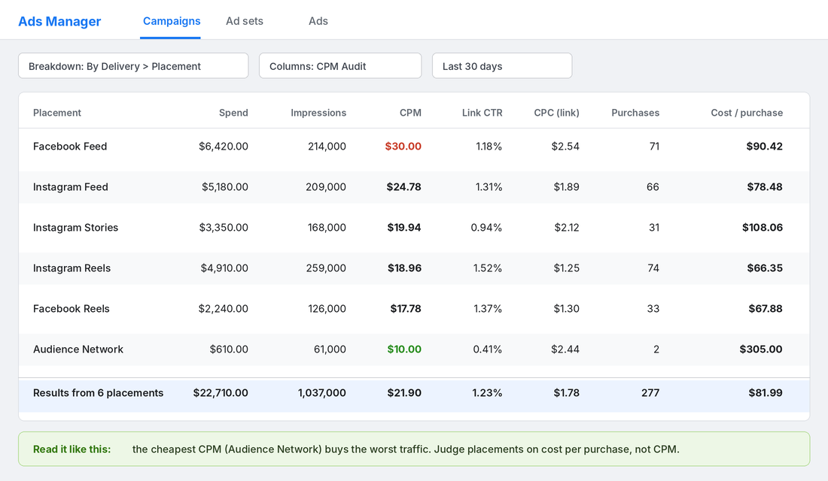Screen dimensions: 828x481
Task: Click the $67.88 cost per purchase
Action: (x=766, y=309)
